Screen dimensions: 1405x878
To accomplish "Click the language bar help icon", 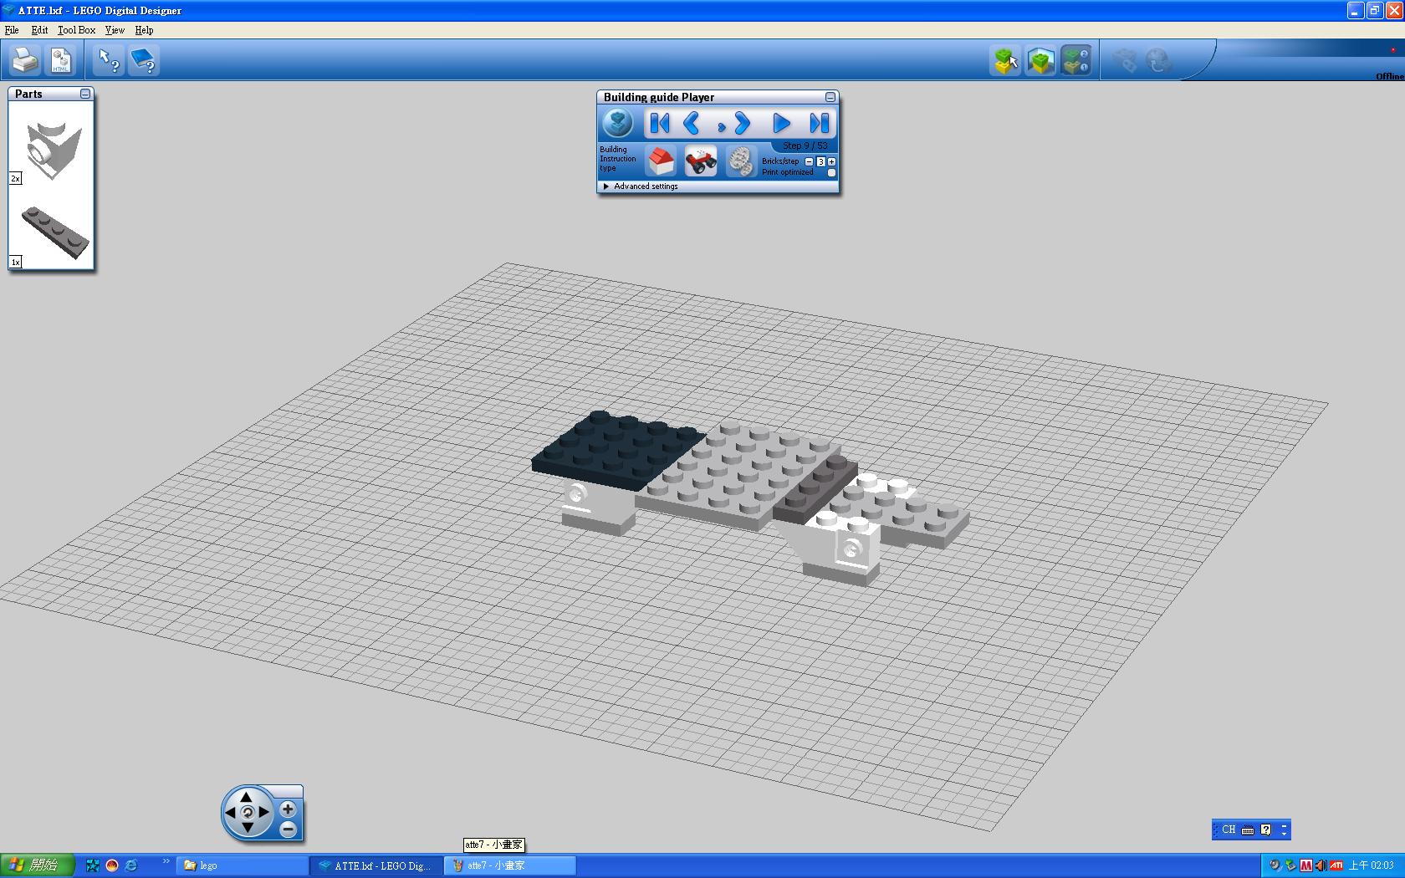I will (x=1266, y=830).
